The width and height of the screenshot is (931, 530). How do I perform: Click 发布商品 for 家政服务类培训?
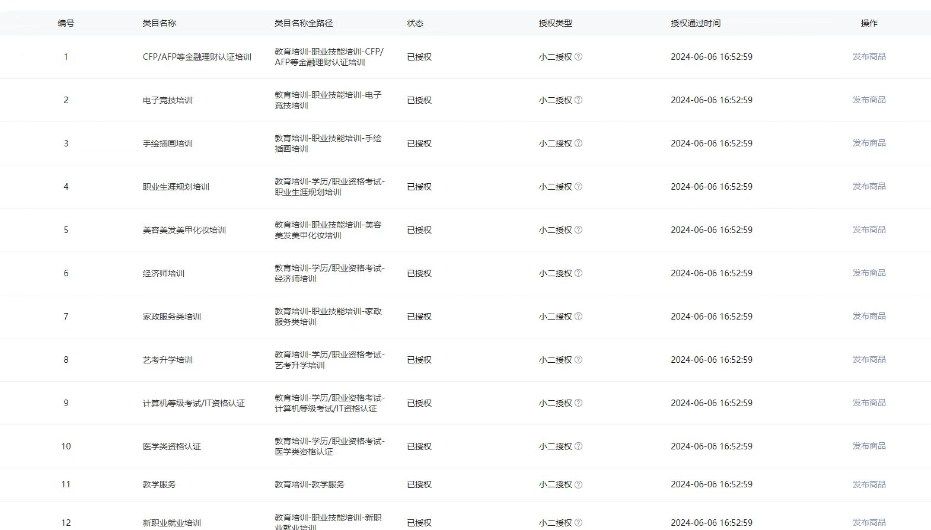click(869, 316)
